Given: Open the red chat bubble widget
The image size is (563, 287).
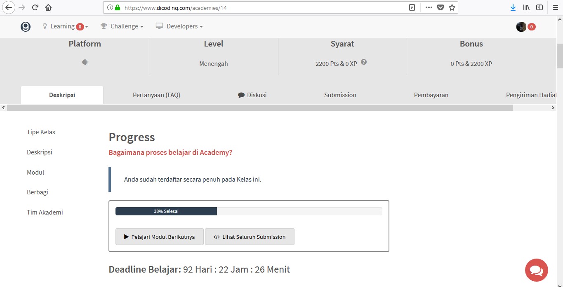Looking at the screenshot, I should coord(536,270).
